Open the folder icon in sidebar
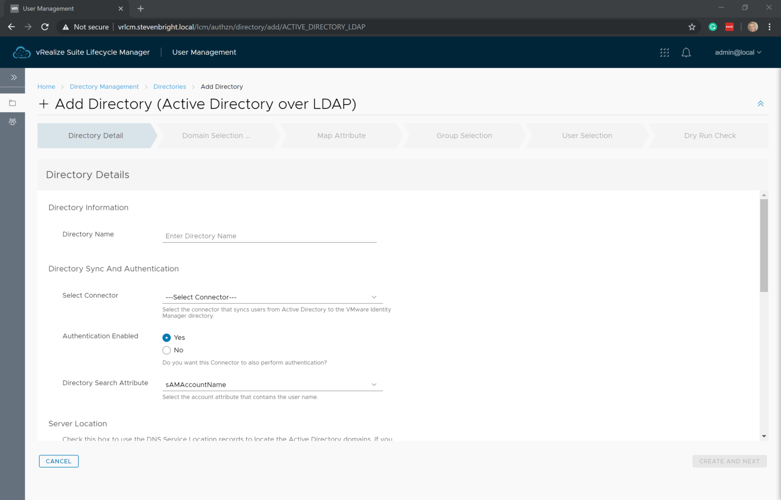Screen dimensions: 781x500 pos(12,103)
